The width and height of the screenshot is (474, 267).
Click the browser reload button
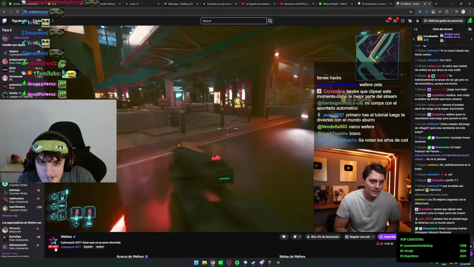pyautogui.click(x=17, y=12)
